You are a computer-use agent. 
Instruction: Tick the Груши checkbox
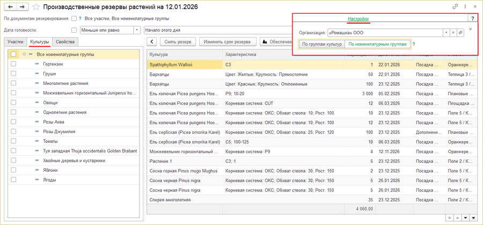(13, 74)
